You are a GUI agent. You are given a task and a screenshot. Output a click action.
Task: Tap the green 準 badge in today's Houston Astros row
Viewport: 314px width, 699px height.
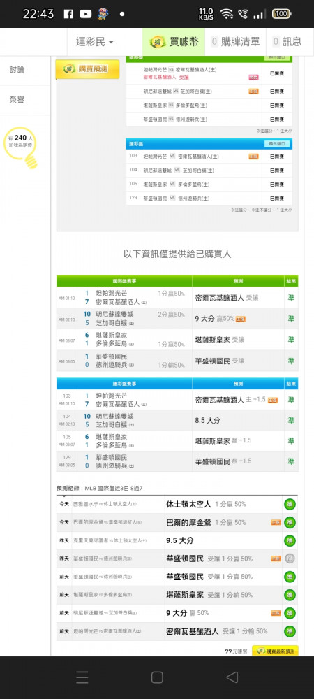point(290,504)
